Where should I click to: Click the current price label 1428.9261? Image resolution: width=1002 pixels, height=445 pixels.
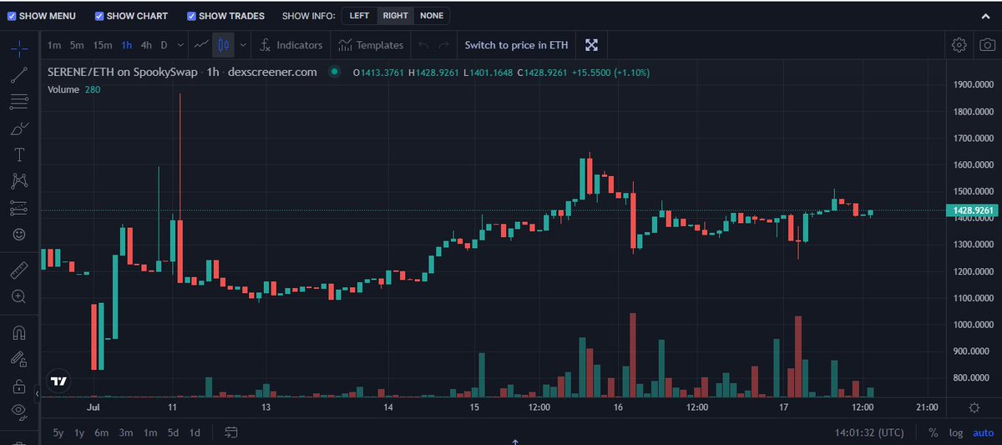[973, 210]
